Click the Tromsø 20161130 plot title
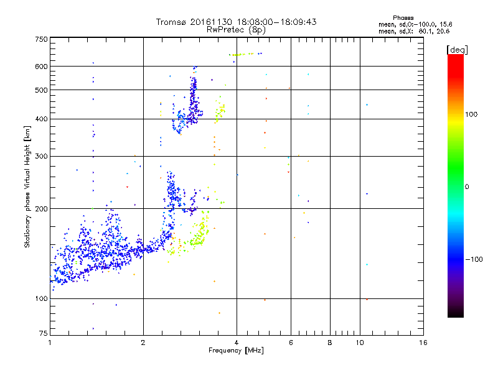The width and height of the screenshot is (498, 373). [x=236, y=22]
